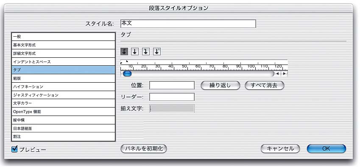The width and height of the screenshot is (360, 167).
Task: Confirm with the OK button
Action: point(326,149)
